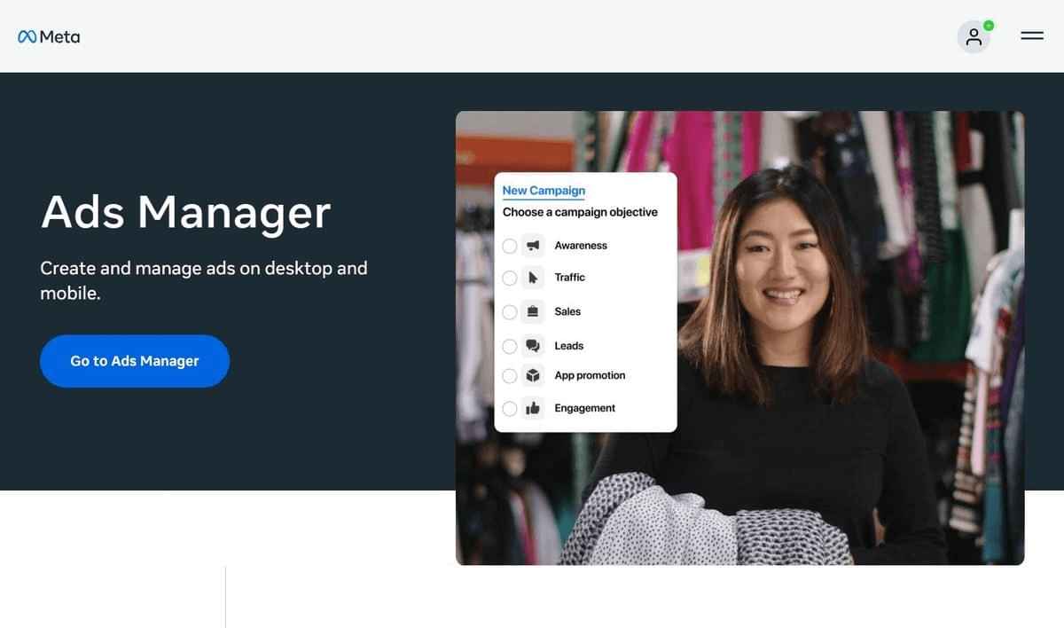Click the green notification badge on profile
The width and height of the screenshot is (1064, 628).
click(x=989, y=26)
